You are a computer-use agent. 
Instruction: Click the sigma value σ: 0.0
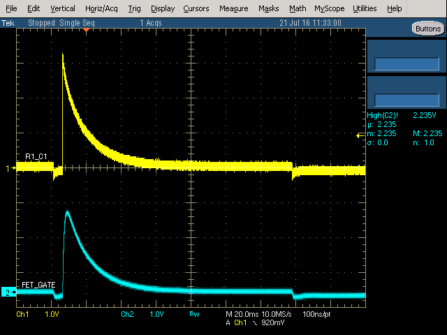[x=377, y=142]
